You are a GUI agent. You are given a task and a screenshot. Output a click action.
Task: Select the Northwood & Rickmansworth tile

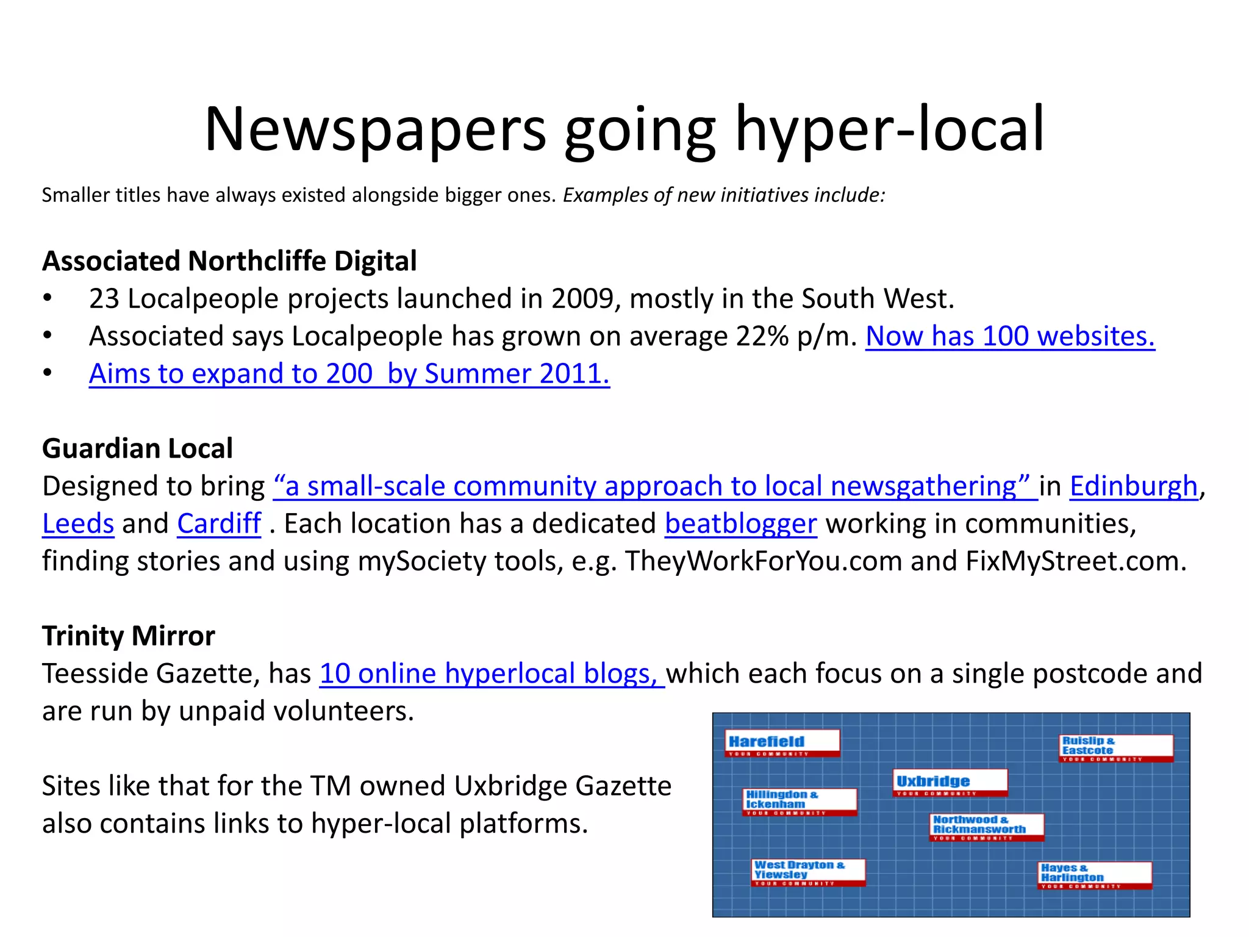[x=987, y=827]
